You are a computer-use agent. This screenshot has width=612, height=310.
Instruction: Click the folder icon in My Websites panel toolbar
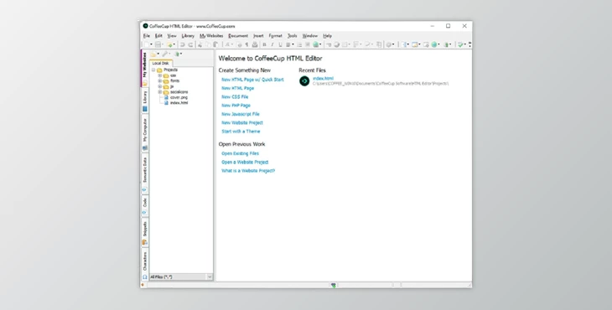[x=153, y=54]
